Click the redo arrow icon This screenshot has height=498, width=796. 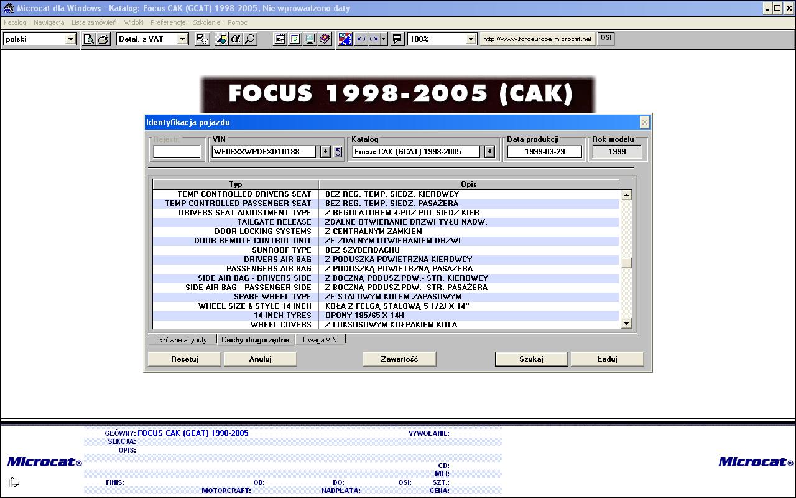(374, 39)
